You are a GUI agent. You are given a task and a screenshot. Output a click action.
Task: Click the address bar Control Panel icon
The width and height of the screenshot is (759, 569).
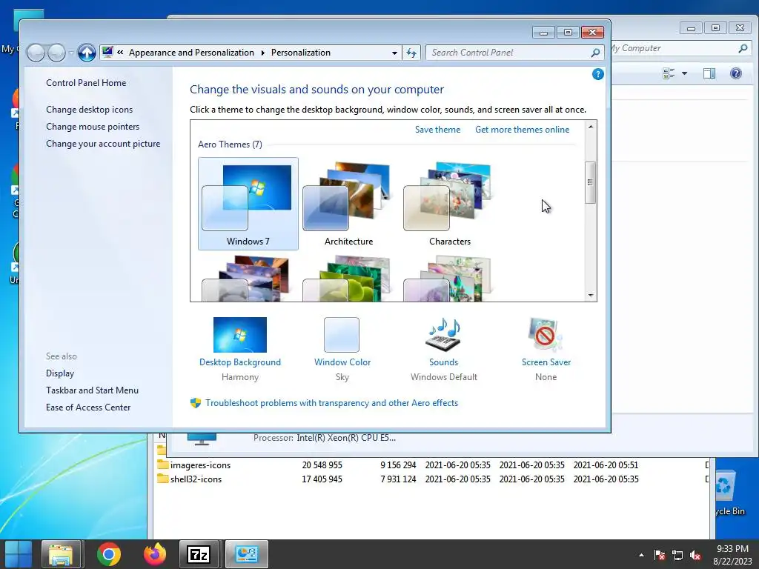[107, 52]
